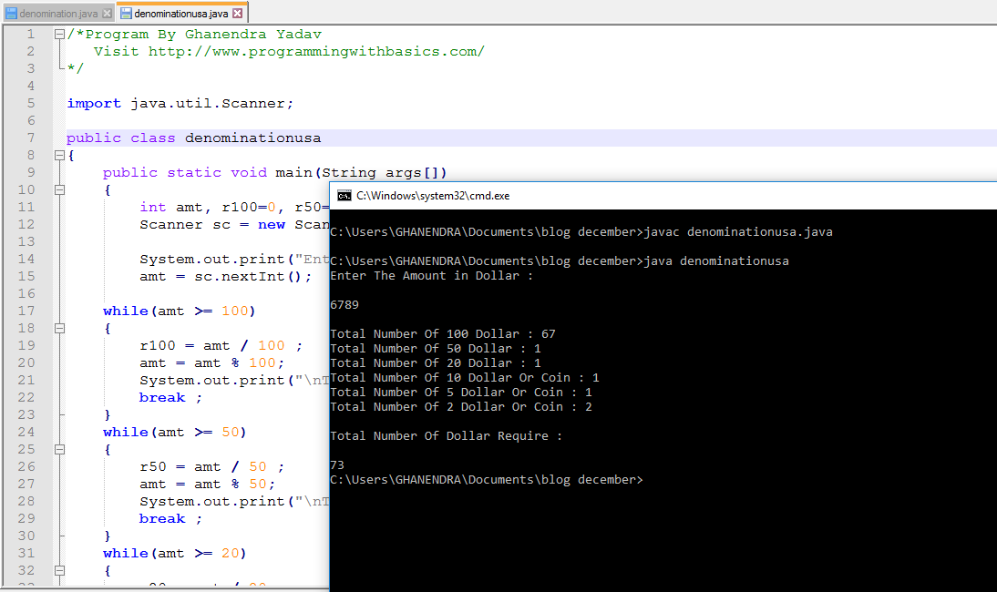Click the input value 6789 in cmd
Viewport: 997px width, 592px height.
(x=344, y=305)
